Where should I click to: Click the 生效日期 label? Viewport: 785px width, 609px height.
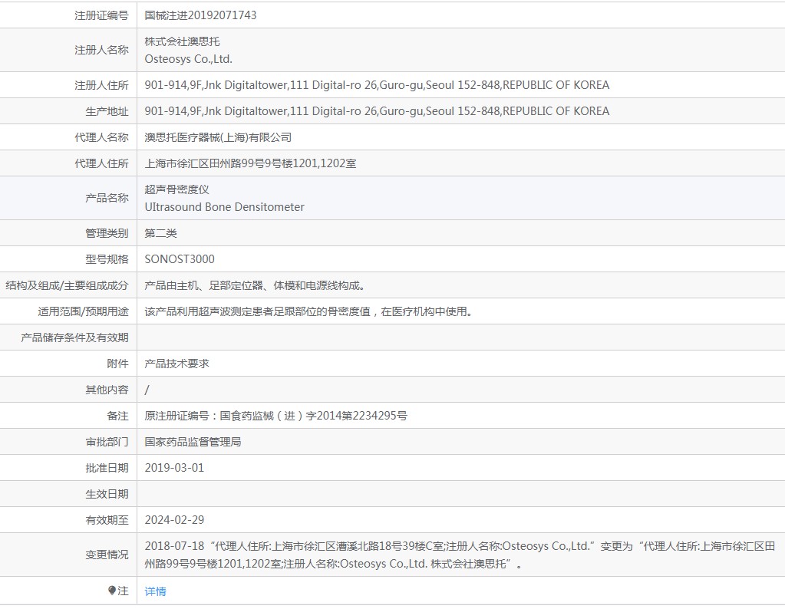(x=107, y=494)
